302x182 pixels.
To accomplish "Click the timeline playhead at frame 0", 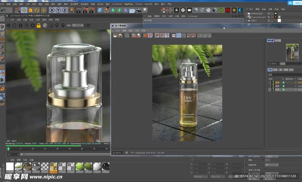I will tap(8, 149).
